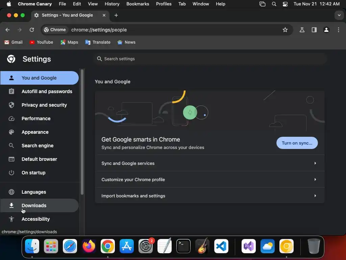Open the View menu
Screen dimensions: 346x260
[93, 4]
